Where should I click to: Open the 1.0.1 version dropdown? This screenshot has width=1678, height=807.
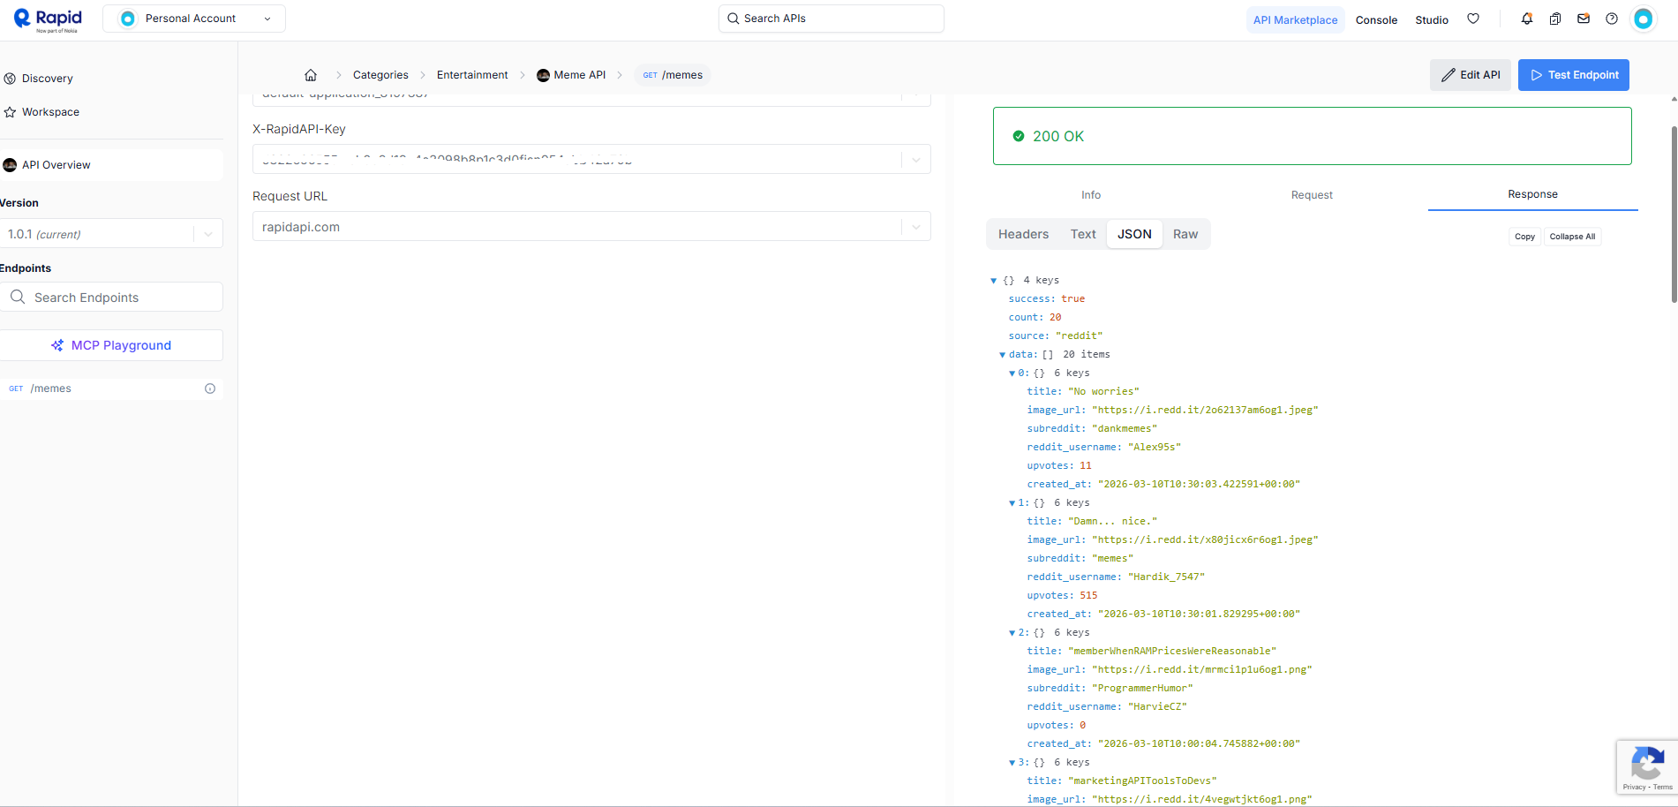point(111,234)
